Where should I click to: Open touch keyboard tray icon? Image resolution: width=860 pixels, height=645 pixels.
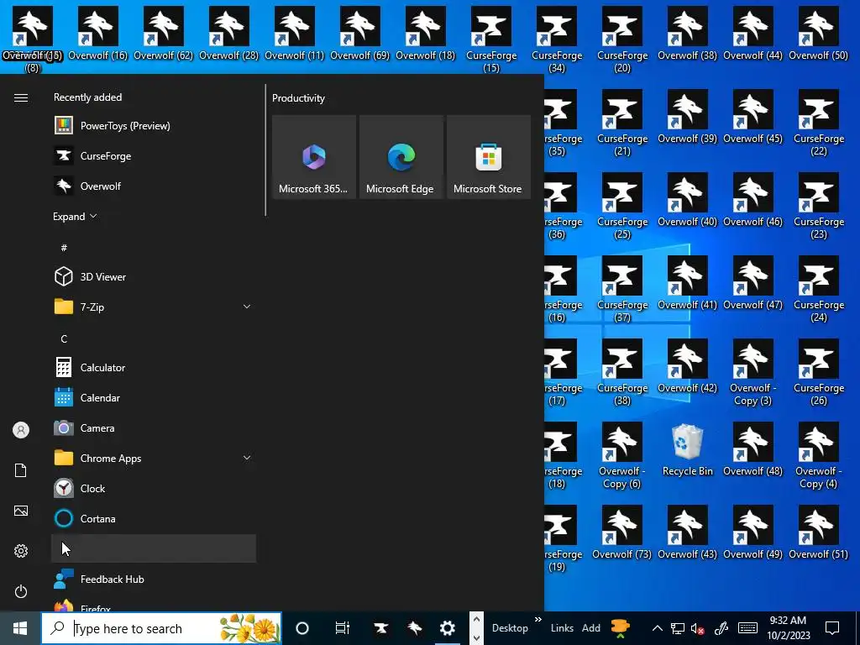(x=747, y=628)
